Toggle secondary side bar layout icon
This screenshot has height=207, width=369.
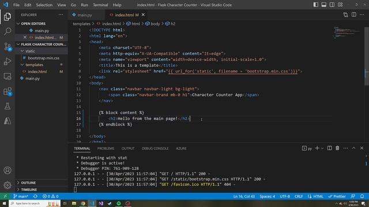click(332, 5)
